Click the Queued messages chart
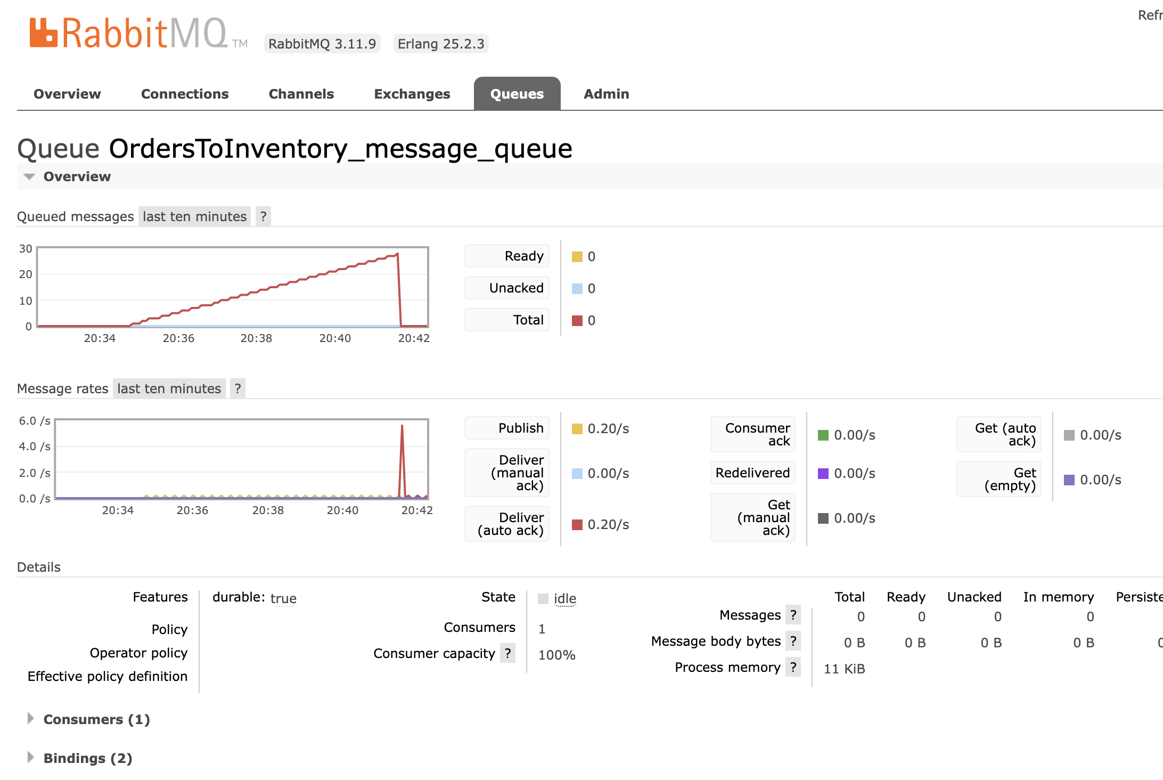The height and width of the screenshot is (780, 1163). [x=232, y=287]
